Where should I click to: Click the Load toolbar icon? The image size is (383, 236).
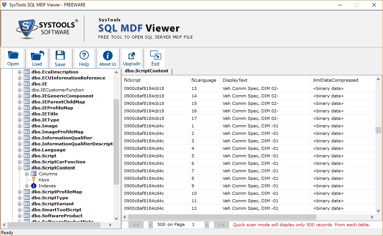[37, 58]
